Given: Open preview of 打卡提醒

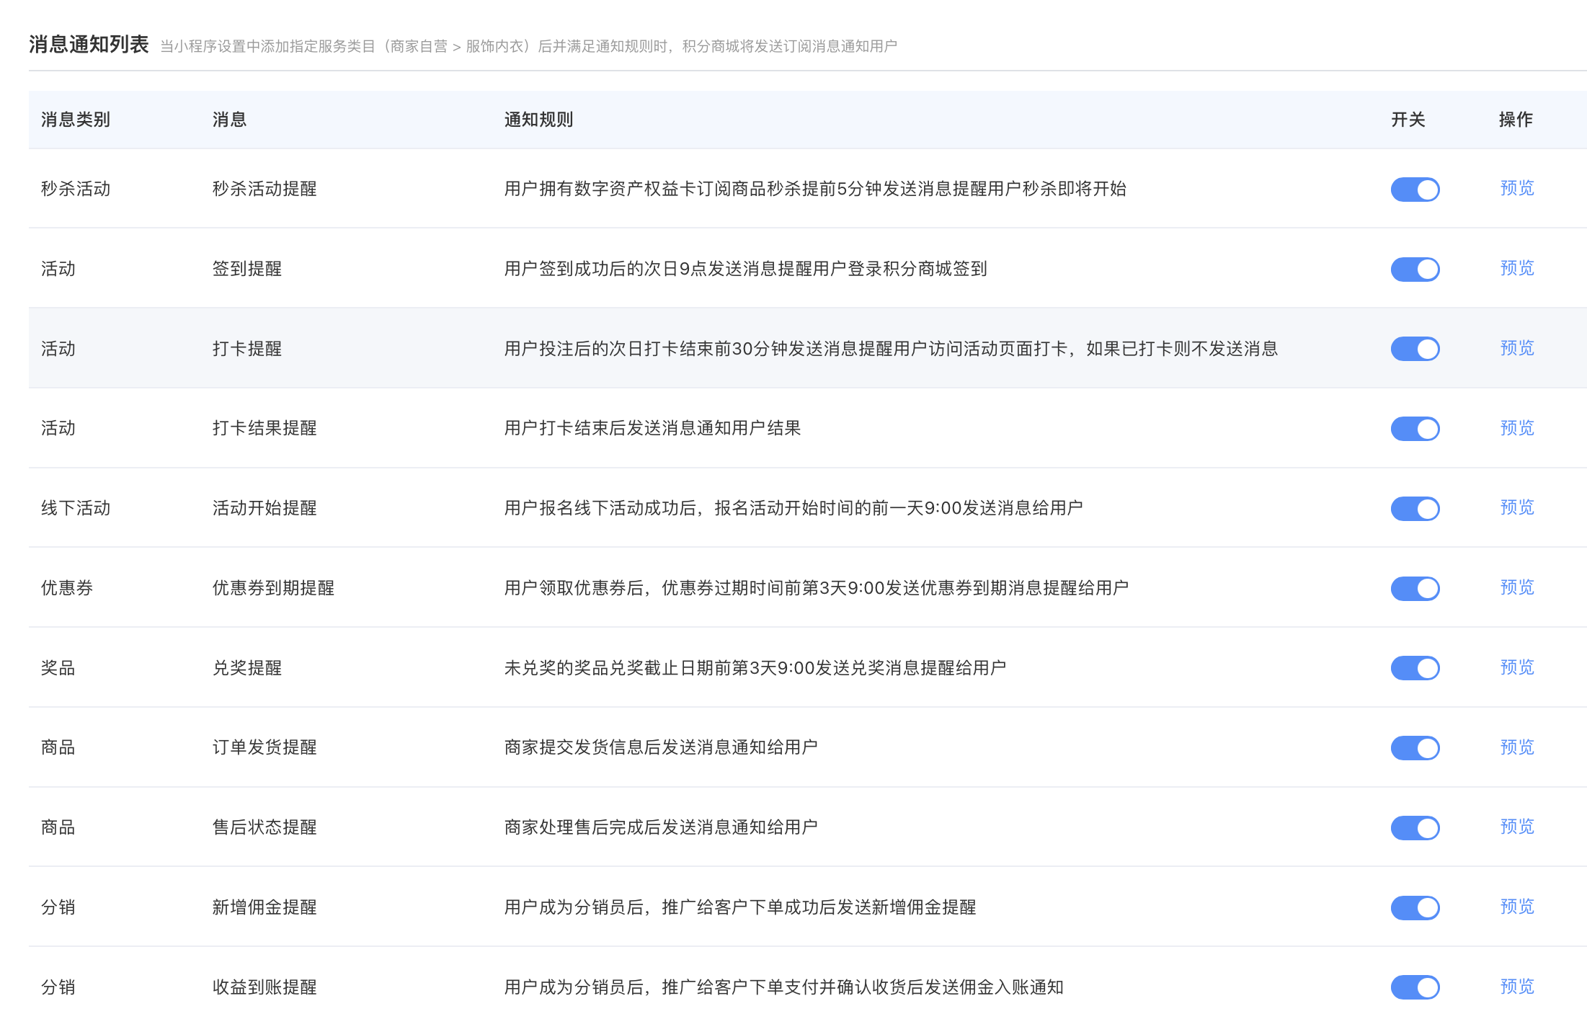Looking at the screenshot, I should 1517,348.
